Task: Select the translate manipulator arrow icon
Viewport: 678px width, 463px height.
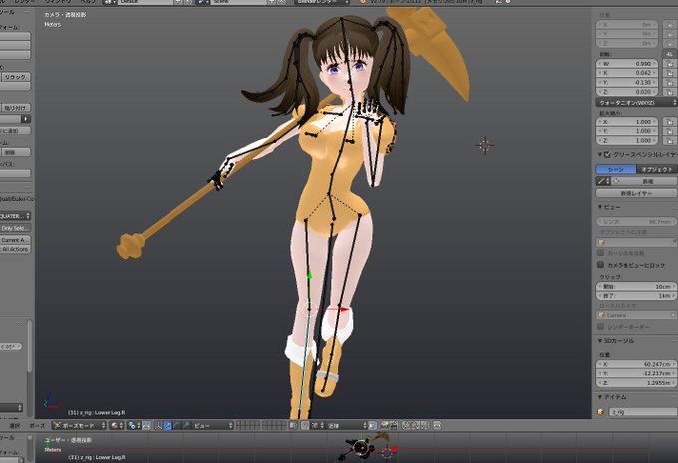Action: click(x=168, y=425)
